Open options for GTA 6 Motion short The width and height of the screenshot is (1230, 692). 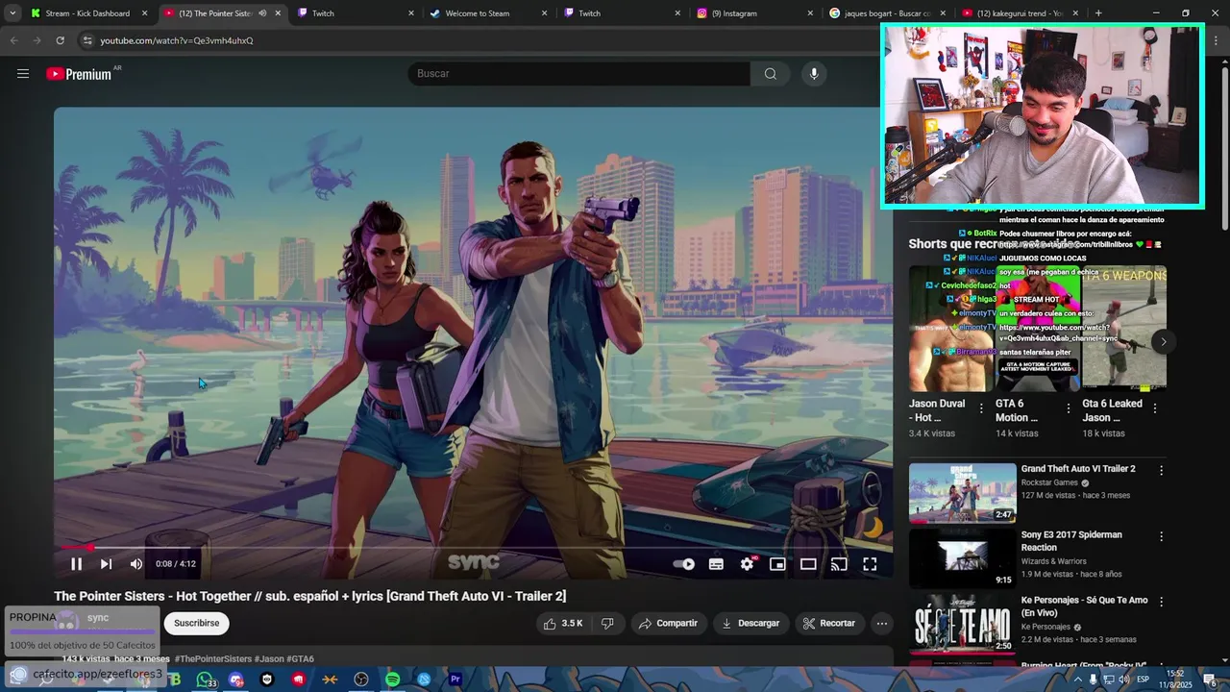coord(1068,408)
